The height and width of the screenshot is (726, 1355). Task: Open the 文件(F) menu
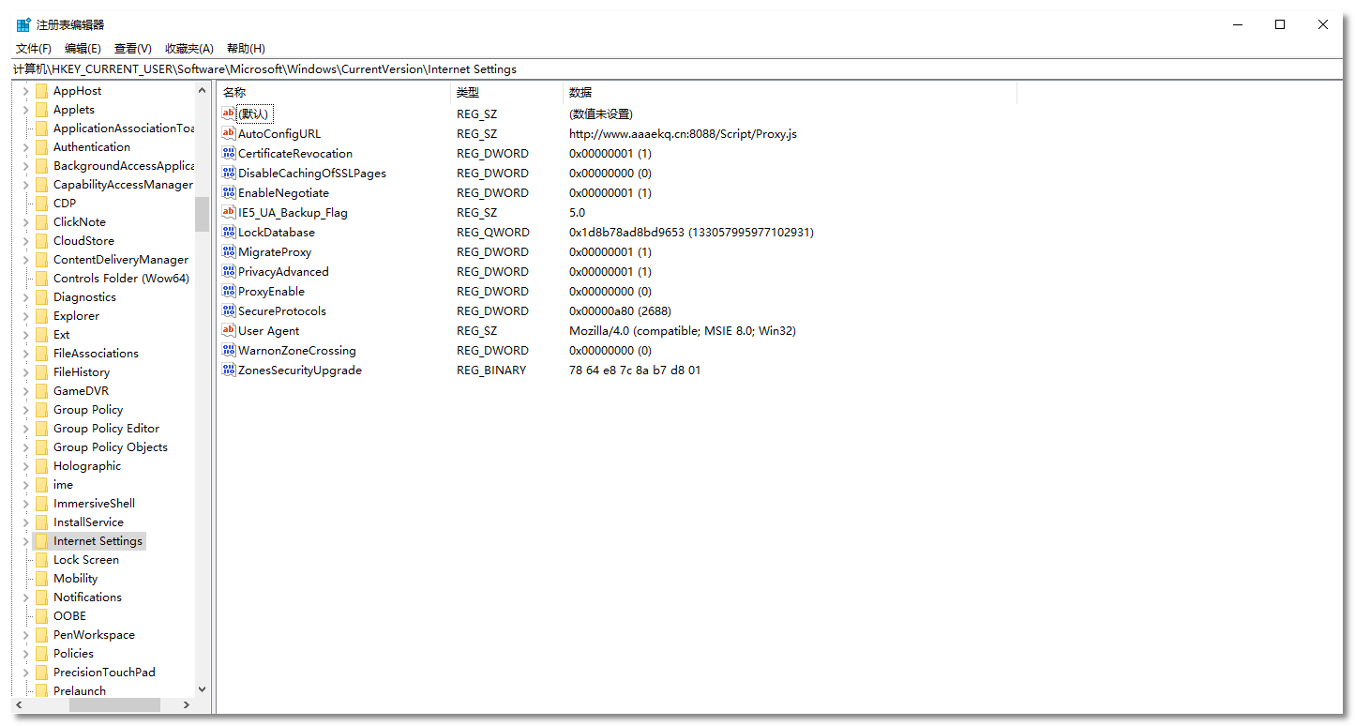(34, 49)
